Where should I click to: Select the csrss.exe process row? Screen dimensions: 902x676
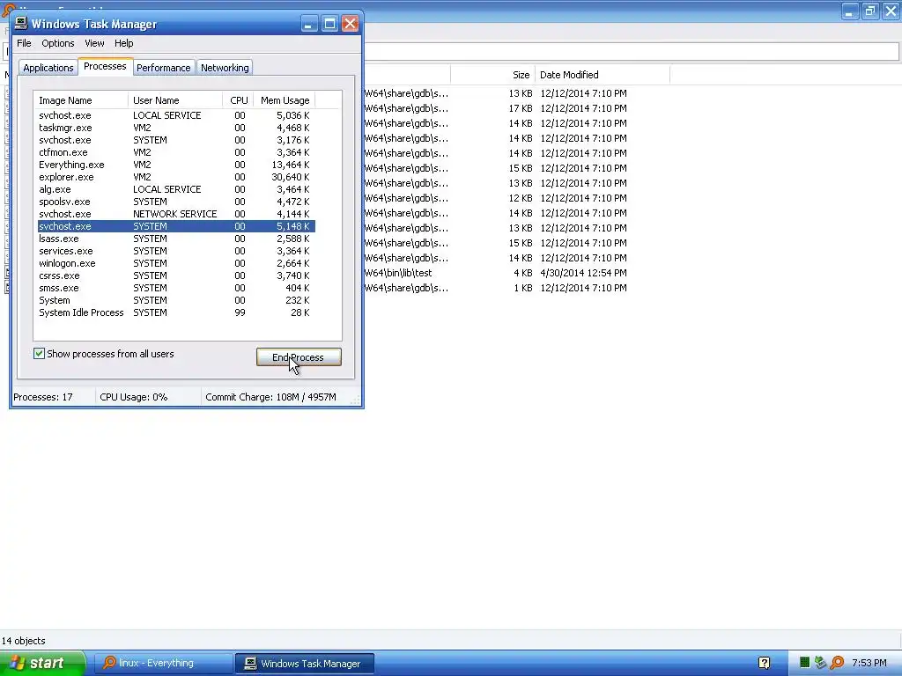pos(176,276)
